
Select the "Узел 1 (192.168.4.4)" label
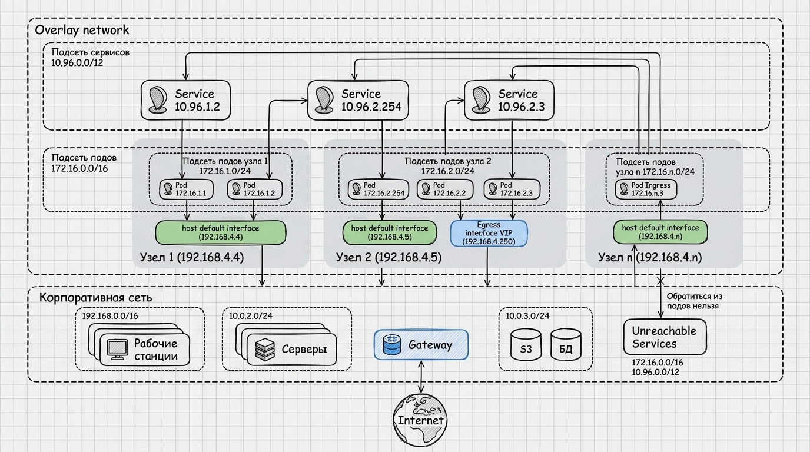[191, 258]
